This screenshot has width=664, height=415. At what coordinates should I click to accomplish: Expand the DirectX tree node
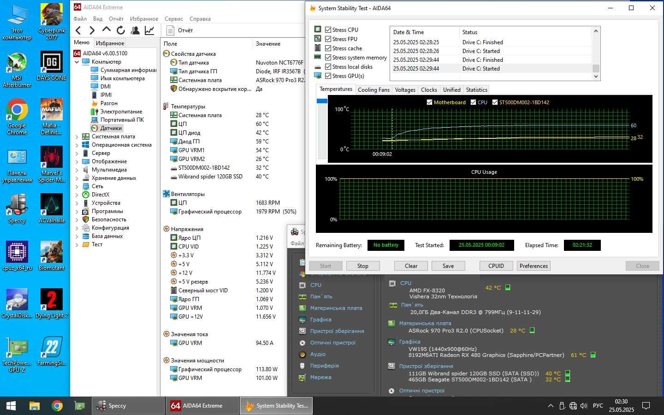coord(77,195)
